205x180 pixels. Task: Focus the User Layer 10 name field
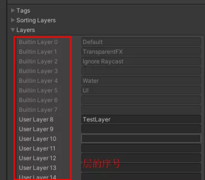click(141, 139)
